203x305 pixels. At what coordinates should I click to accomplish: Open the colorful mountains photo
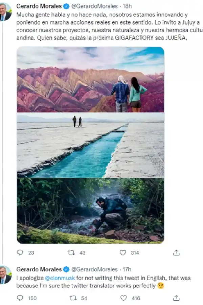point(90,79)
